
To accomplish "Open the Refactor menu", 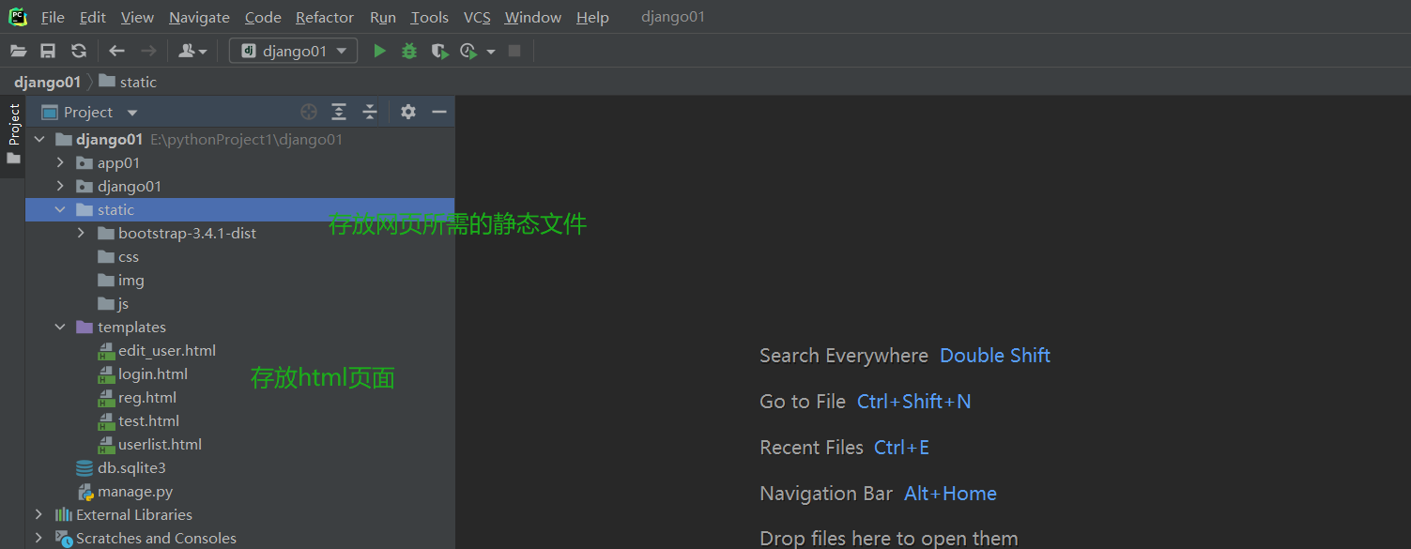I will click(325, 17).
